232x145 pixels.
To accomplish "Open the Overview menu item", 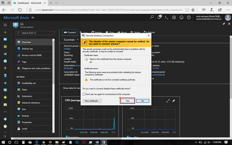I will pos(34,42).
